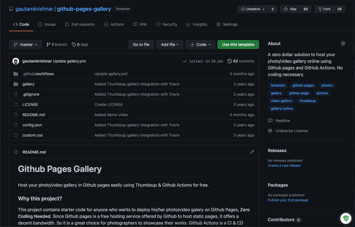Image resolution: width=355 pixels, height=227 pixels.
Task: View the 56 forks count
Action: tap(340, 9)
